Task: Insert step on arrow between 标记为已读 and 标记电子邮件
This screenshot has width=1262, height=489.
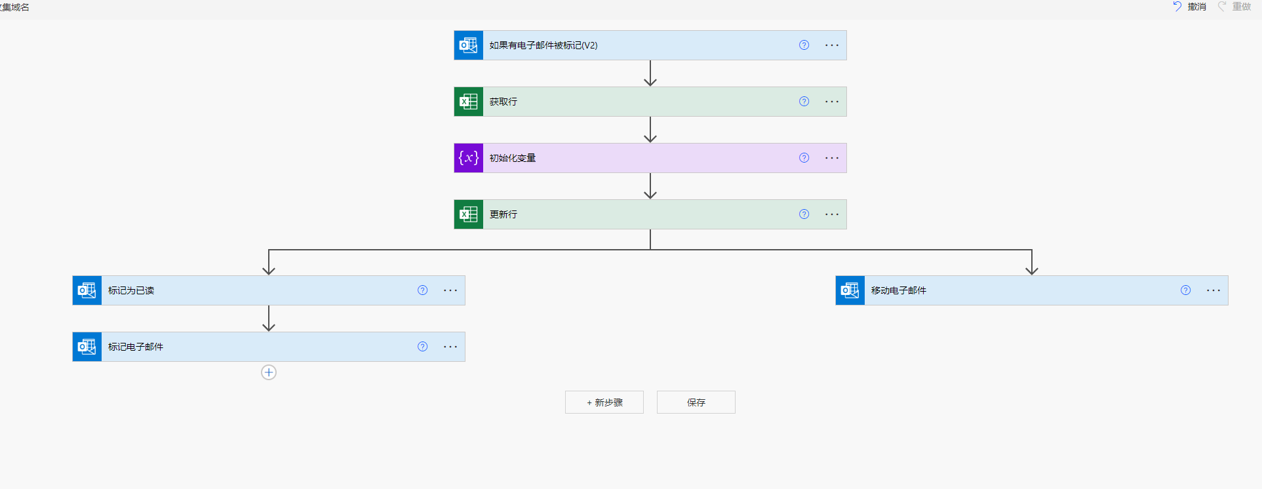Action: coord(269,319)
